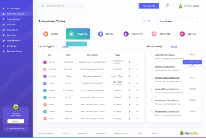Delete the Free Shipping reward trigger
The width and height of the screenshot is (206, 139).
click(130, 90)
